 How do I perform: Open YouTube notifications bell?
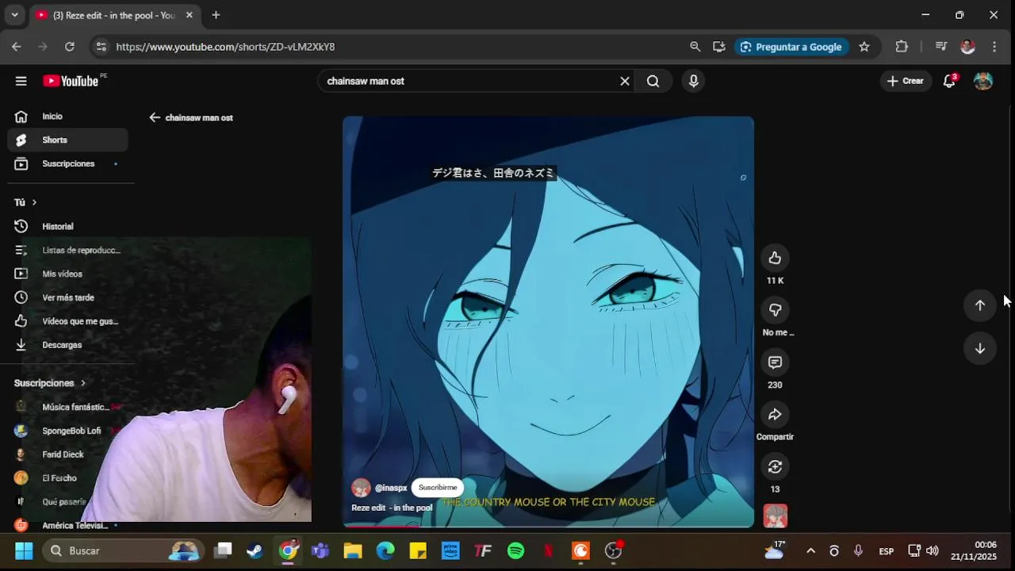[949, 81]
